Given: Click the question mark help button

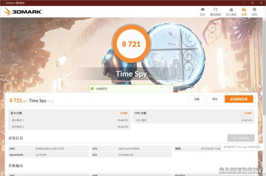Looking at the screenshot, I should pyautogui.click(x=169, y=88).
